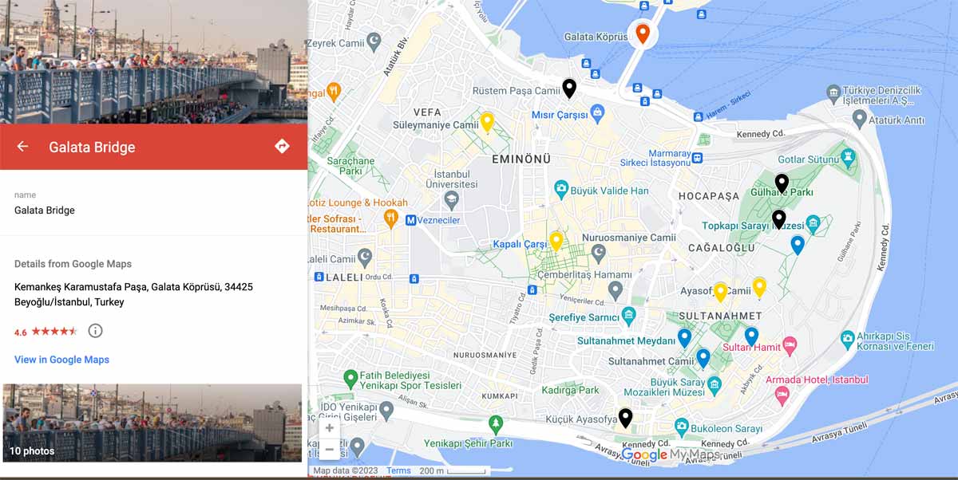The width and height of the screenshot is (958, 480).
Task: Select the black pin near Küçük Ayasofya
Action: pyautogui.click(x=625, y=418)
